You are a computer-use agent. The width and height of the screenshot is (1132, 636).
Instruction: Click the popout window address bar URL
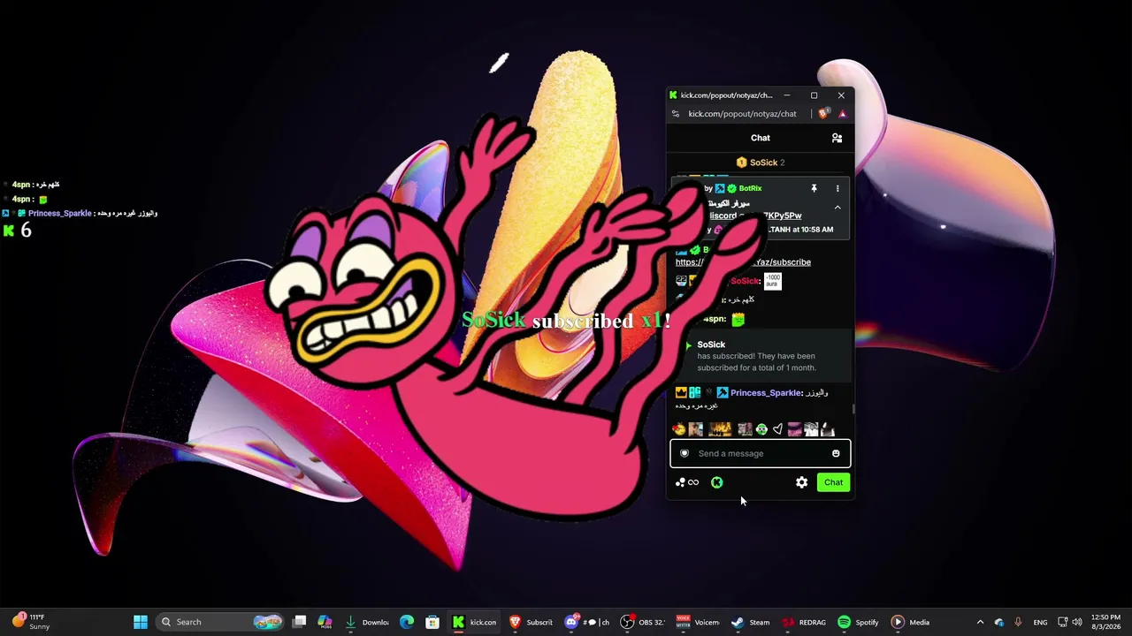(742, 114)
